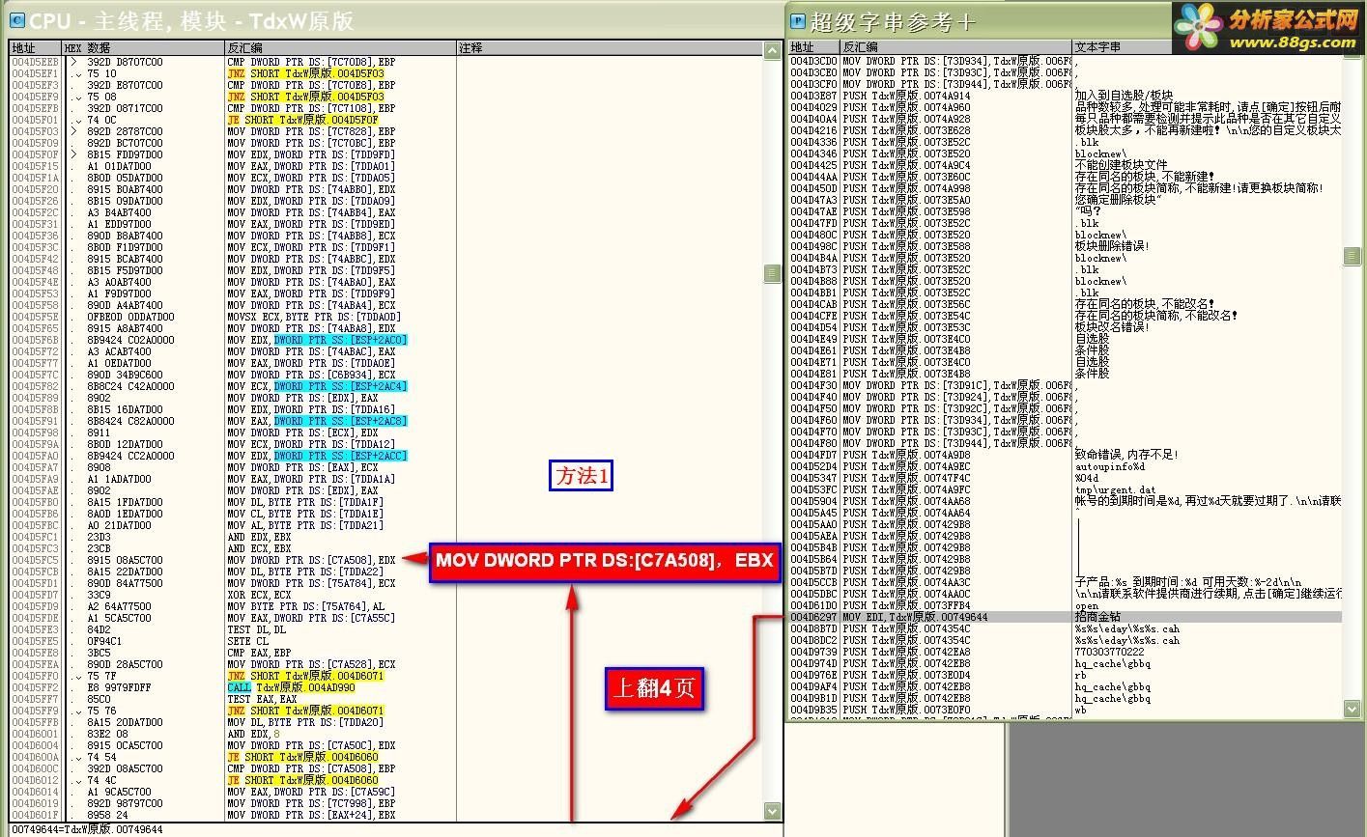Click the CPU pane scrollbar down arrow
The image size is (1367, 837).
(x=772, y=811)
